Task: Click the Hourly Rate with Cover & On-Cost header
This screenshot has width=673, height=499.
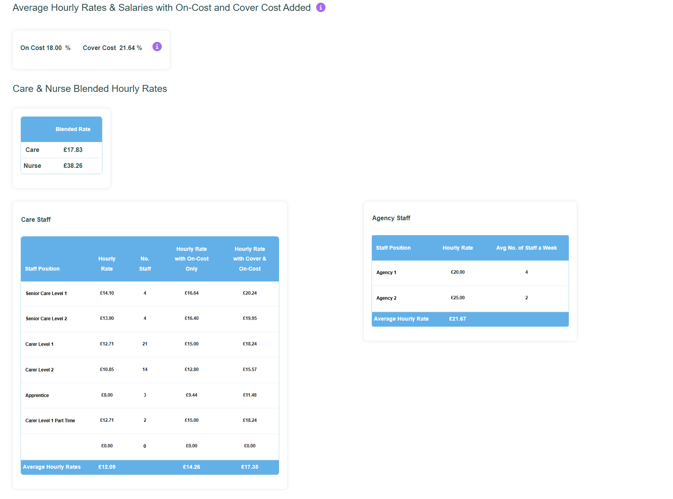Action: pos(249,259)
